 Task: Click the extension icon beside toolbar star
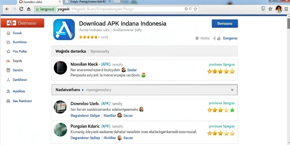263,9
